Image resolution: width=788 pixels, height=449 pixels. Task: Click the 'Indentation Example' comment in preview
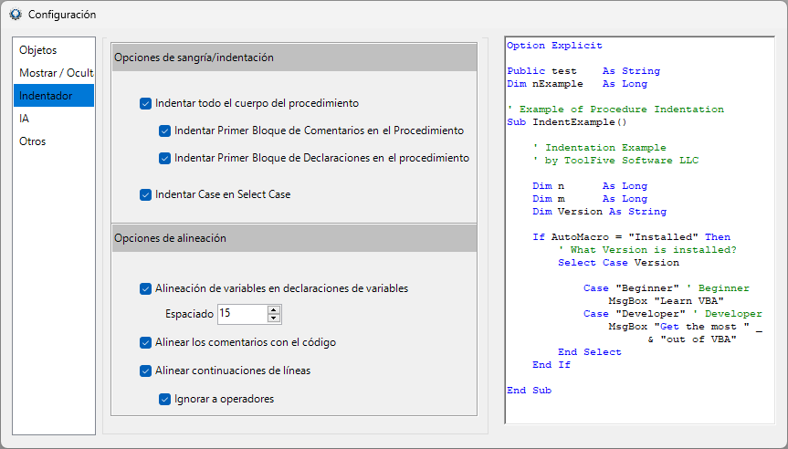coord(600,148)
